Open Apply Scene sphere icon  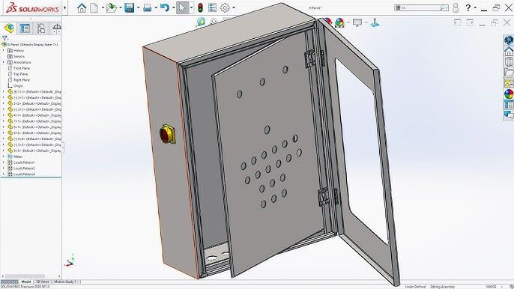[x=340, y=22]
